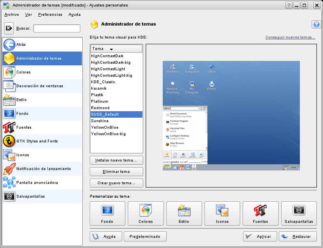Viewport: 323px width, 248px height.
Task: Select the Keramik theme in list
Action: (x=99, y=88)
